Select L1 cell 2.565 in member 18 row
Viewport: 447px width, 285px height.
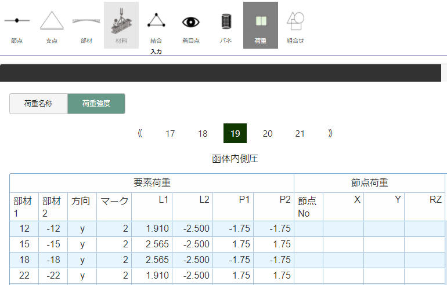point(152,260)
